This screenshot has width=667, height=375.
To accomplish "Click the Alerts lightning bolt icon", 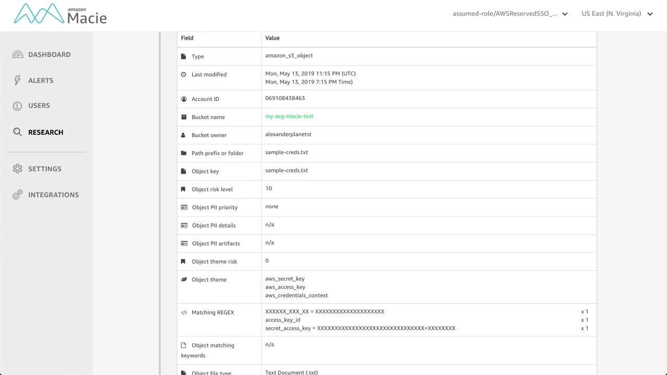I will 18,80.
